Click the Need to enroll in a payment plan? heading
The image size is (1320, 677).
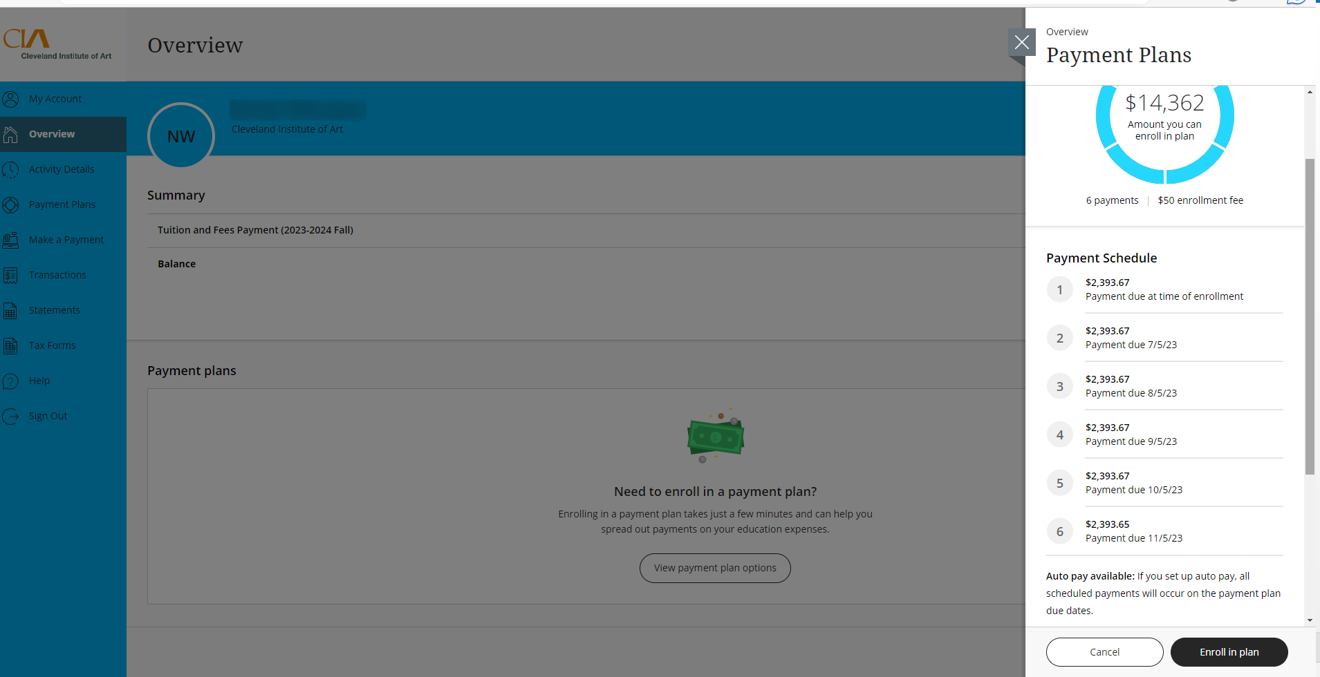tap(715, 491)
